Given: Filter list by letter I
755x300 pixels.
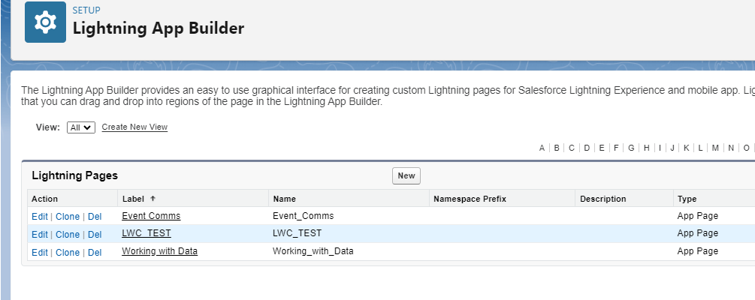Looking at the screenshot, I should click(x=660, y=148).
